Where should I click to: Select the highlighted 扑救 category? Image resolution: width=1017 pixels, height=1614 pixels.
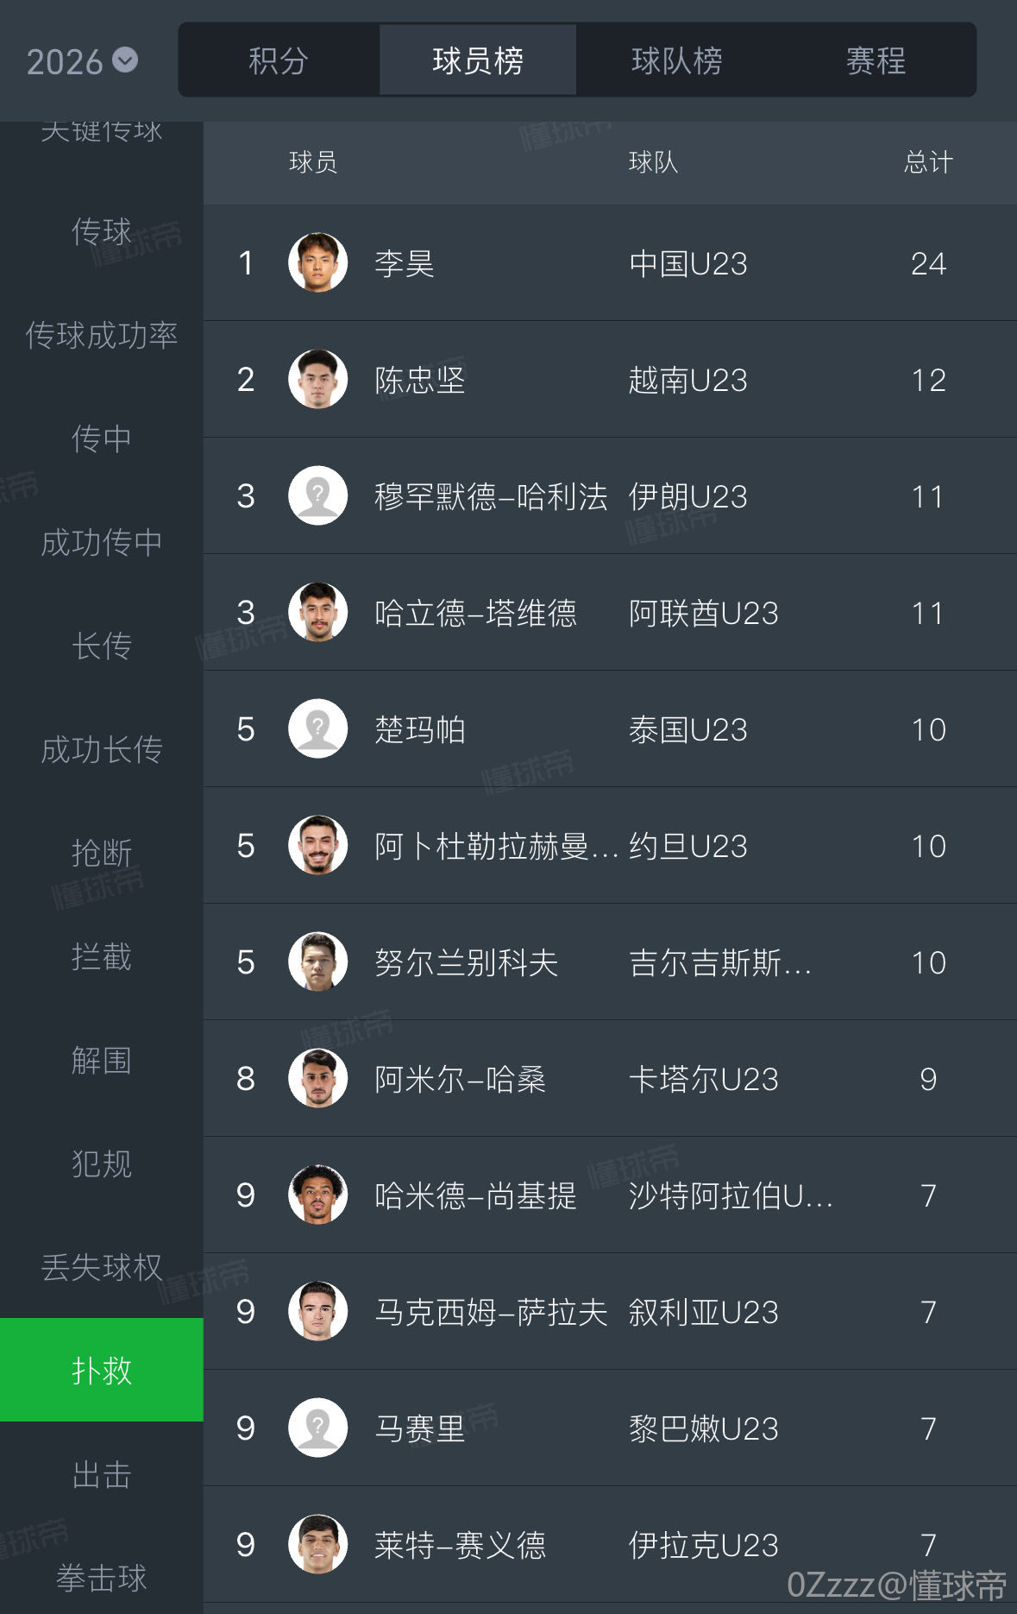click(x=102, y=1370)
